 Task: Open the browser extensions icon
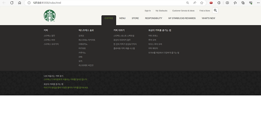click(x=219, y=3)
